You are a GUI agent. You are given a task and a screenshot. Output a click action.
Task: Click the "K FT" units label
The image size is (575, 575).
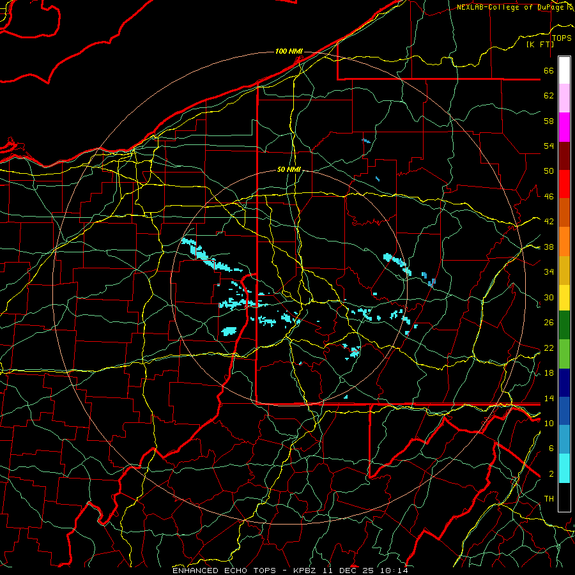(x=540, y=44)
